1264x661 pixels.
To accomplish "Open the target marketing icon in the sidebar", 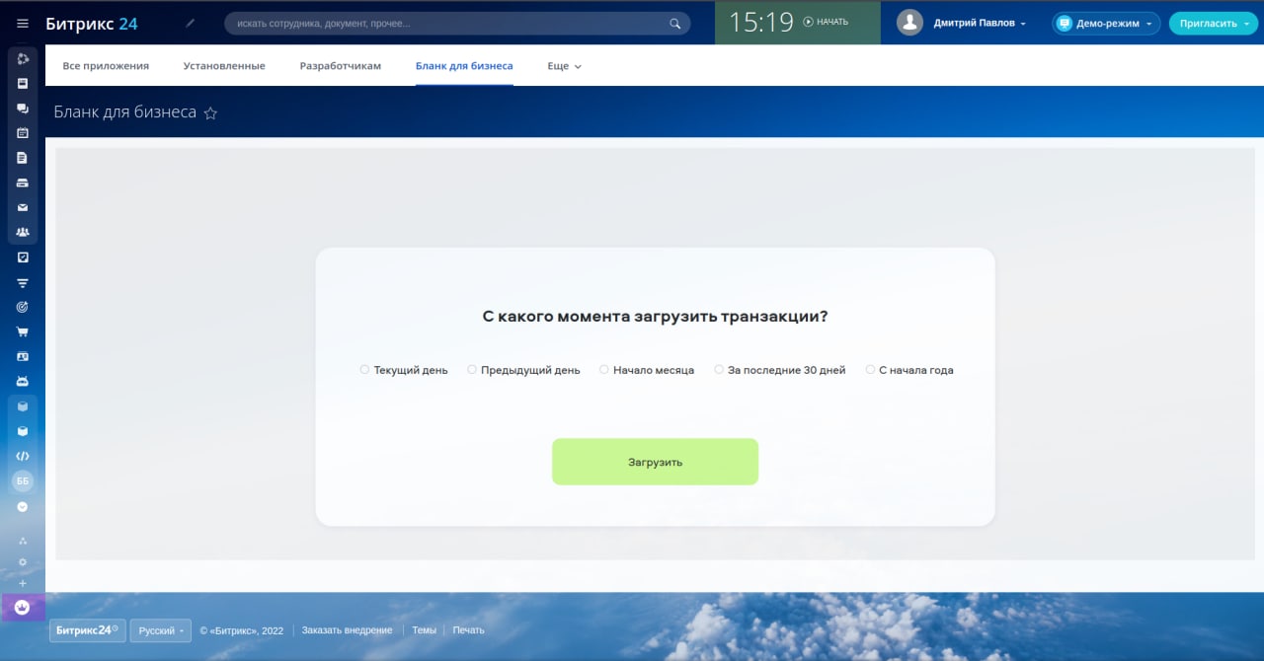I will tap(23, 307).
